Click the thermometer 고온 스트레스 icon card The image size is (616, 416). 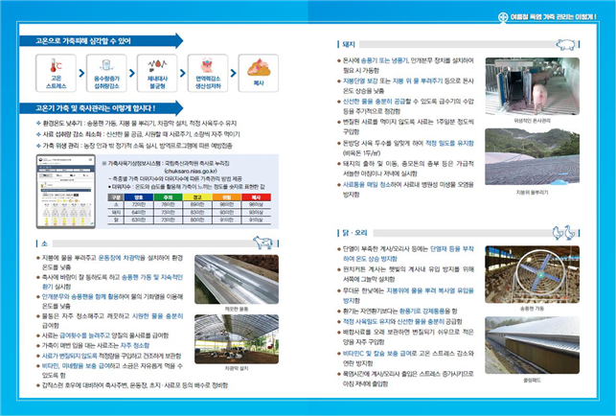[56, 74]
